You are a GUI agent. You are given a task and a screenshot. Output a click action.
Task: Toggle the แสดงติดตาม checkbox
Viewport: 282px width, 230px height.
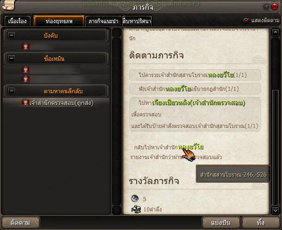click(x=246, y=20)
